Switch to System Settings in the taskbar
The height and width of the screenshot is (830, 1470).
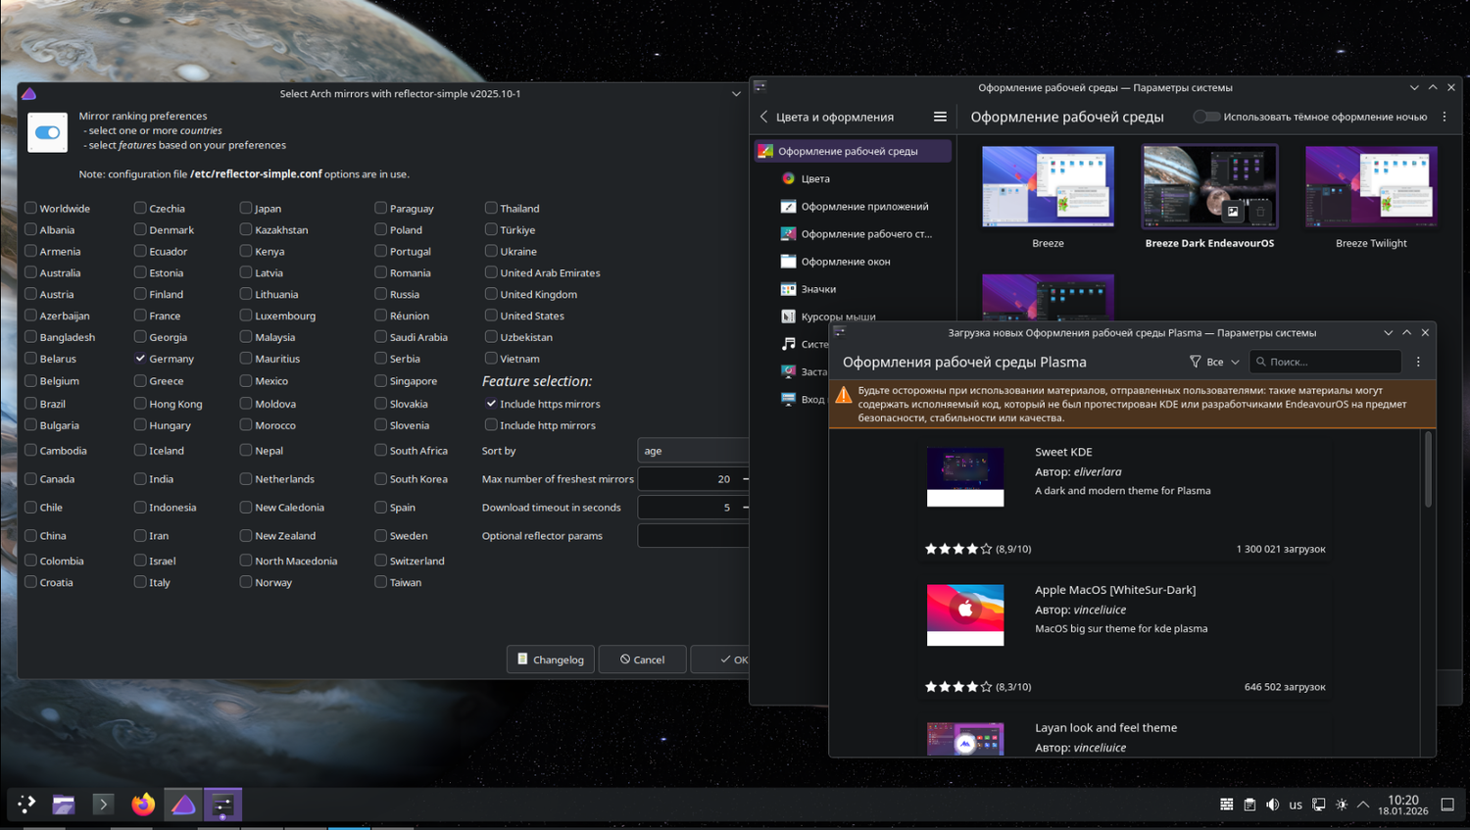[x=222, y=805]
